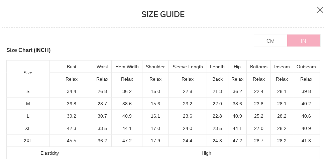Click the Bust column header
The height and width of the screenshot is (163, 328).
(72, 67)
